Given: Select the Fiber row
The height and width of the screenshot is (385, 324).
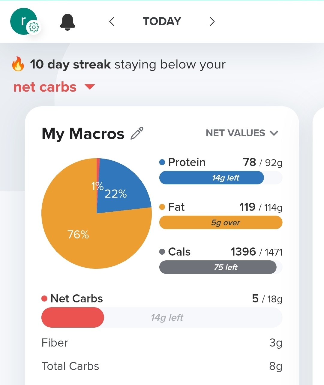Looking at the screenshot, I should [162, 343].
